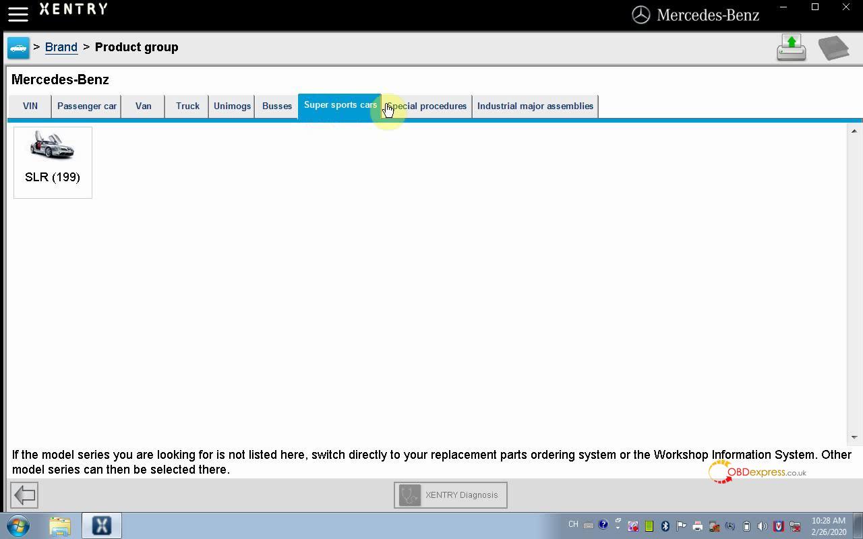Click the Product group breadcrumb text
This screenshot has width=863, height=539.
[136, 47]
